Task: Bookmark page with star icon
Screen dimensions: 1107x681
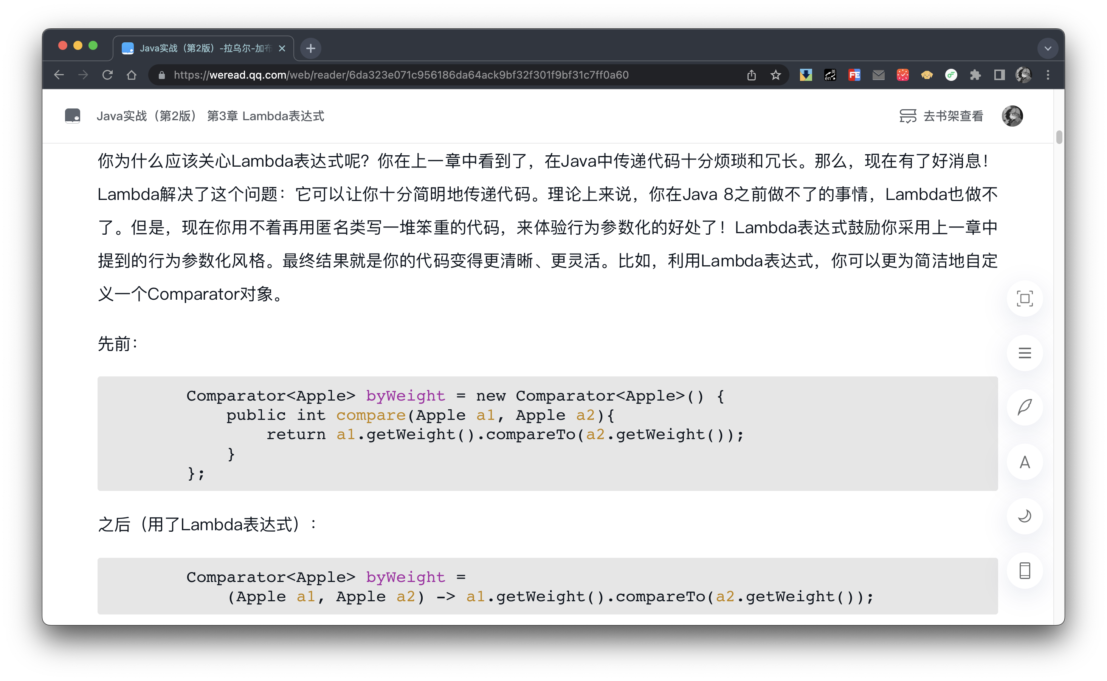Action: point(775,75)
